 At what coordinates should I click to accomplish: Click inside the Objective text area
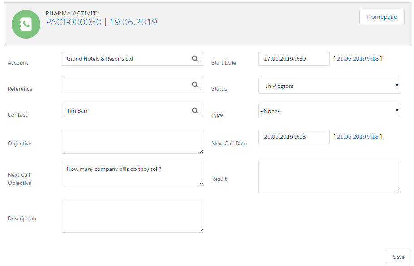pyautogui.click(x=132, y=142)
